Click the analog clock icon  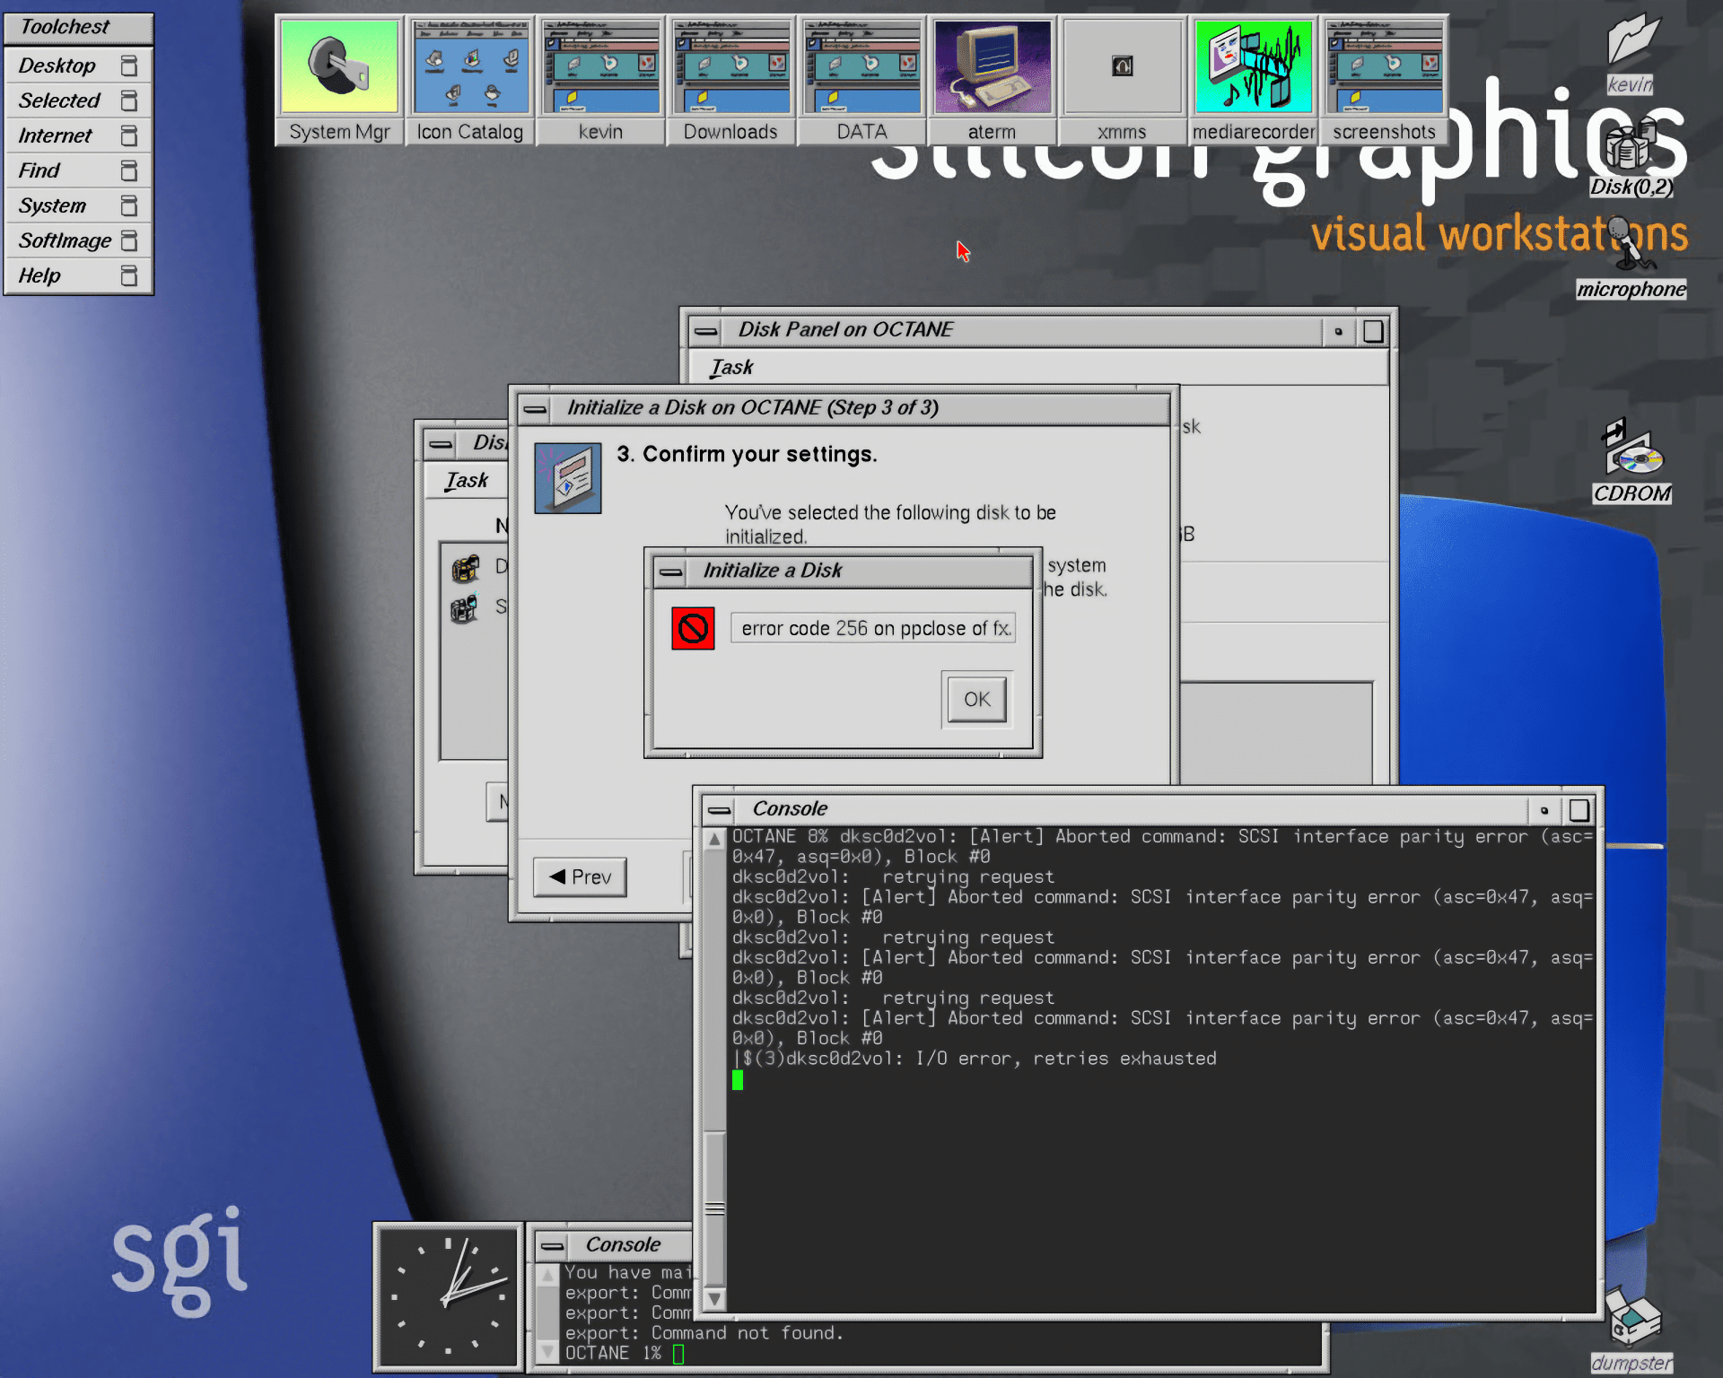point(449,1295)
